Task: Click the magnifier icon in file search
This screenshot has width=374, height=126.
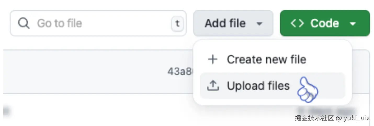Action: (24, 23)
